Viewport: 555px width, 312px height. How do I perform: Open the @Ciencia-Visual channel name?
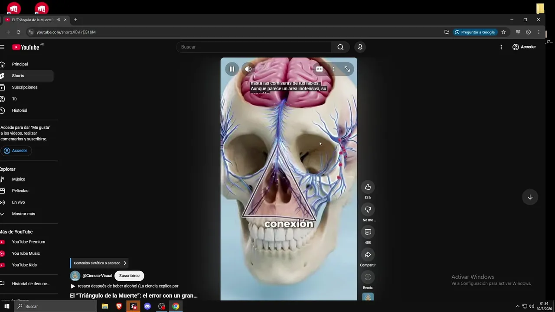pos(97,276)
